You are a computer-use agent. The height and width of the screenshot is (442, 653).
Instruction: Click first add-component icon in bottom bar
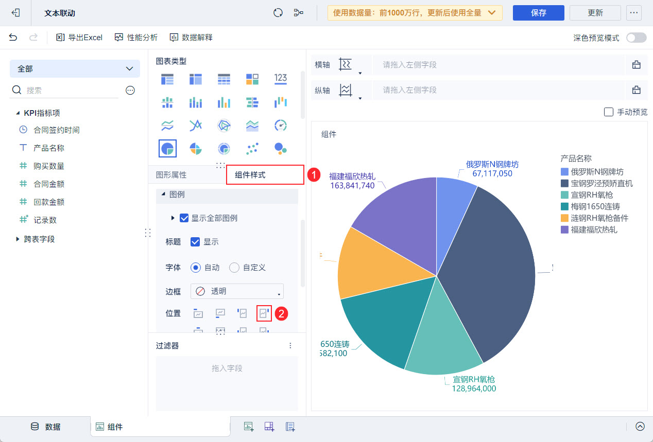249,426
